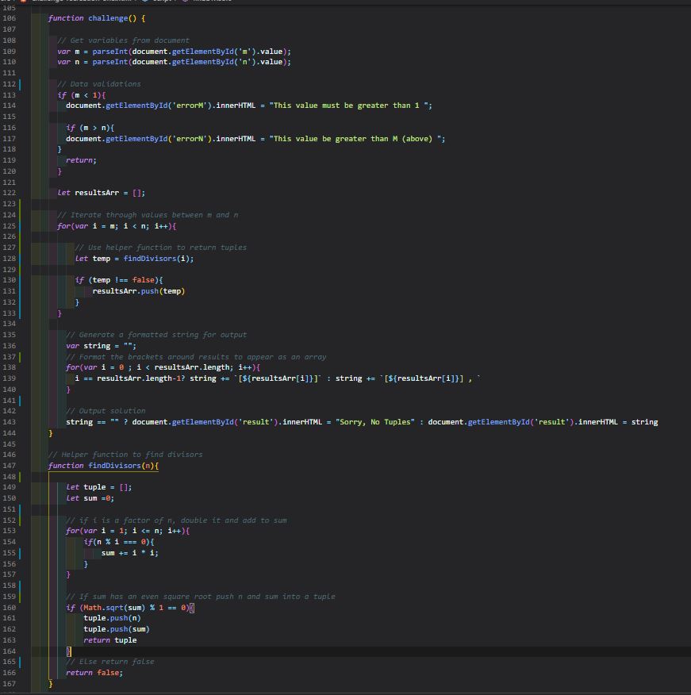Click the "return tuple" statement
This screenshot has width=691, height=695.
click(x=110, y=640)
